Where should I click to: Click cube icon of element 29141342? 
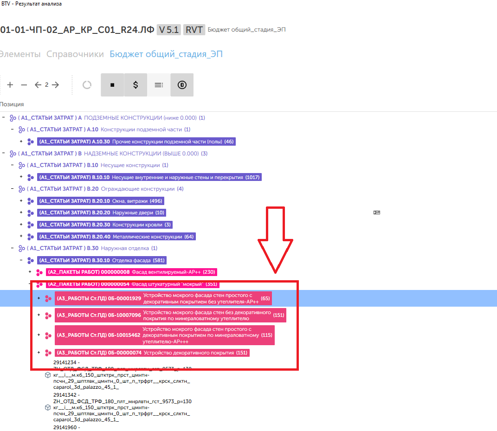48,407
